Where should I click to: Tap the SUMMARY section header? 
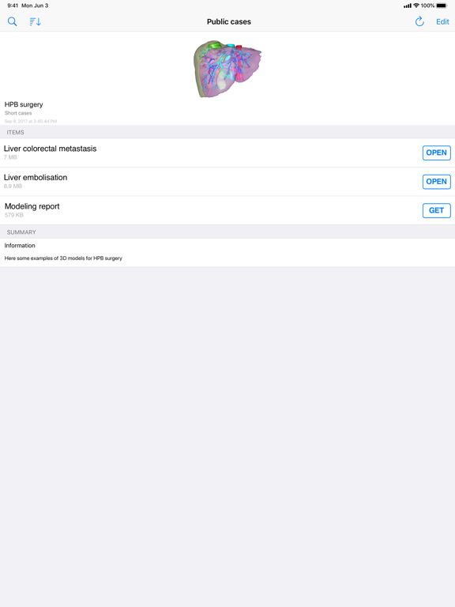[x=21, y=232]
